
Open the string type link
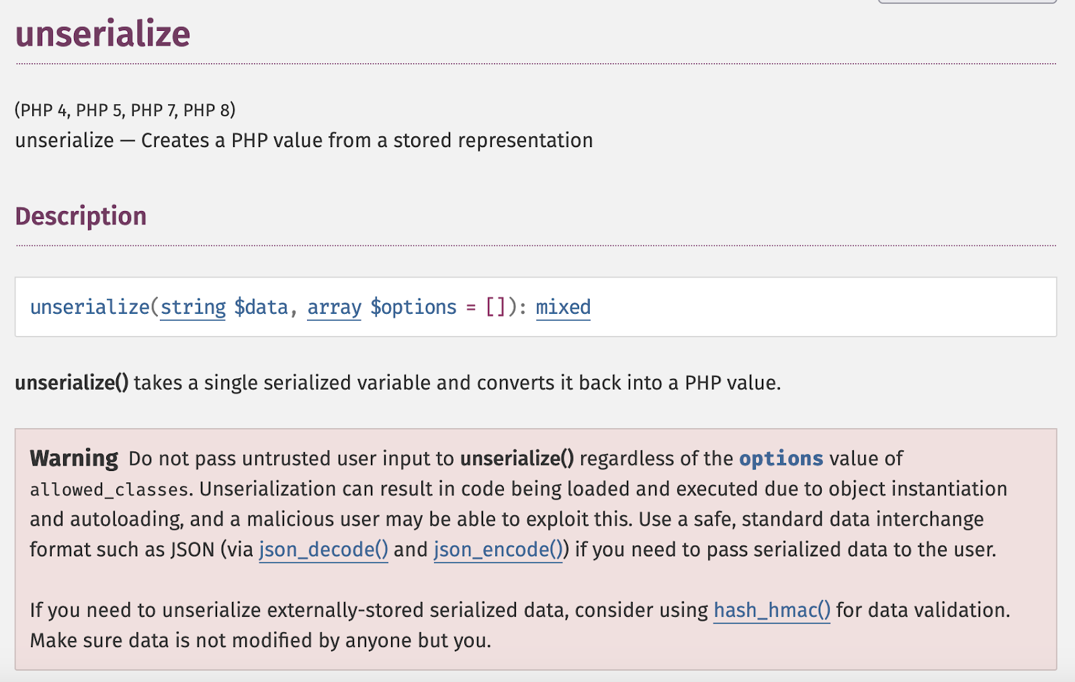193,307
